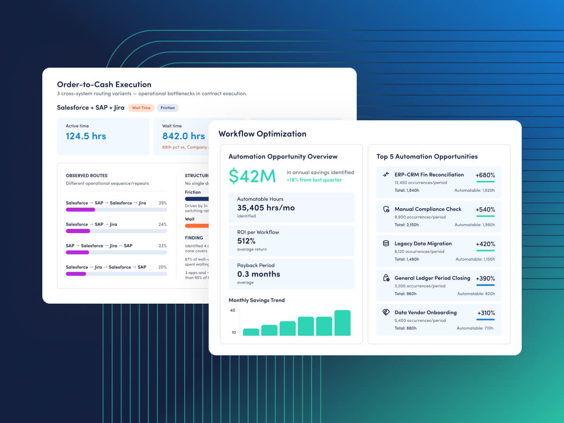Click the Salesforce → Jira → Salesforce → SAP progress bar

tap(116, 274)
